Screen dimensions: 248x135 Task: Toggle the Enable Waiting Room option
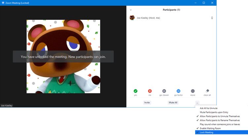pyautogui.click(x=210, y=128)
